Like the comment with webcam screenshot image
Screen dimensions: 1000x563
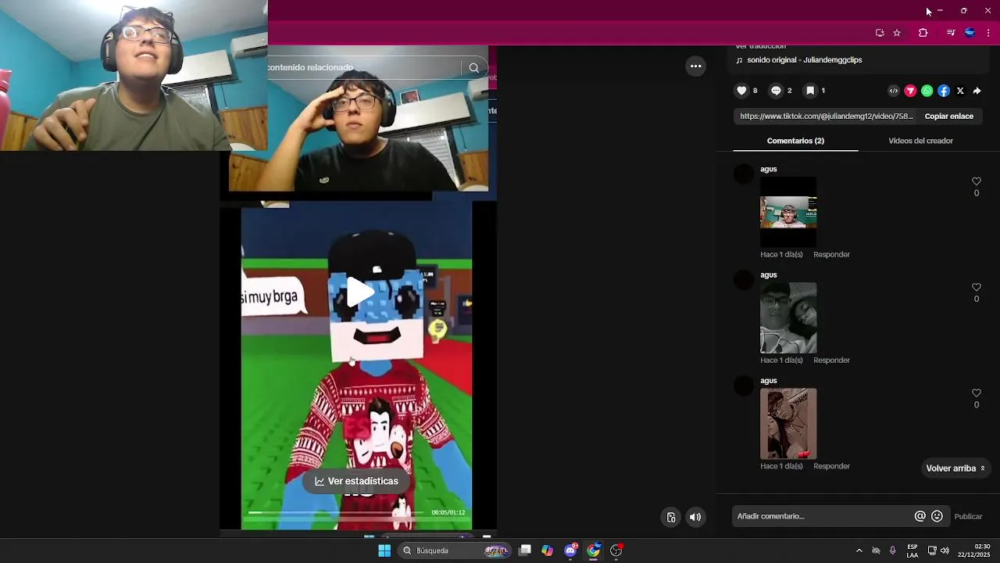976,181
